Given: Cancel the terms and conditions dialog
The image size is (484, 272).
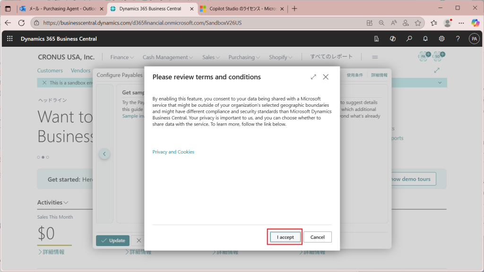Looking at the screenshot, I should pos(317,237).
